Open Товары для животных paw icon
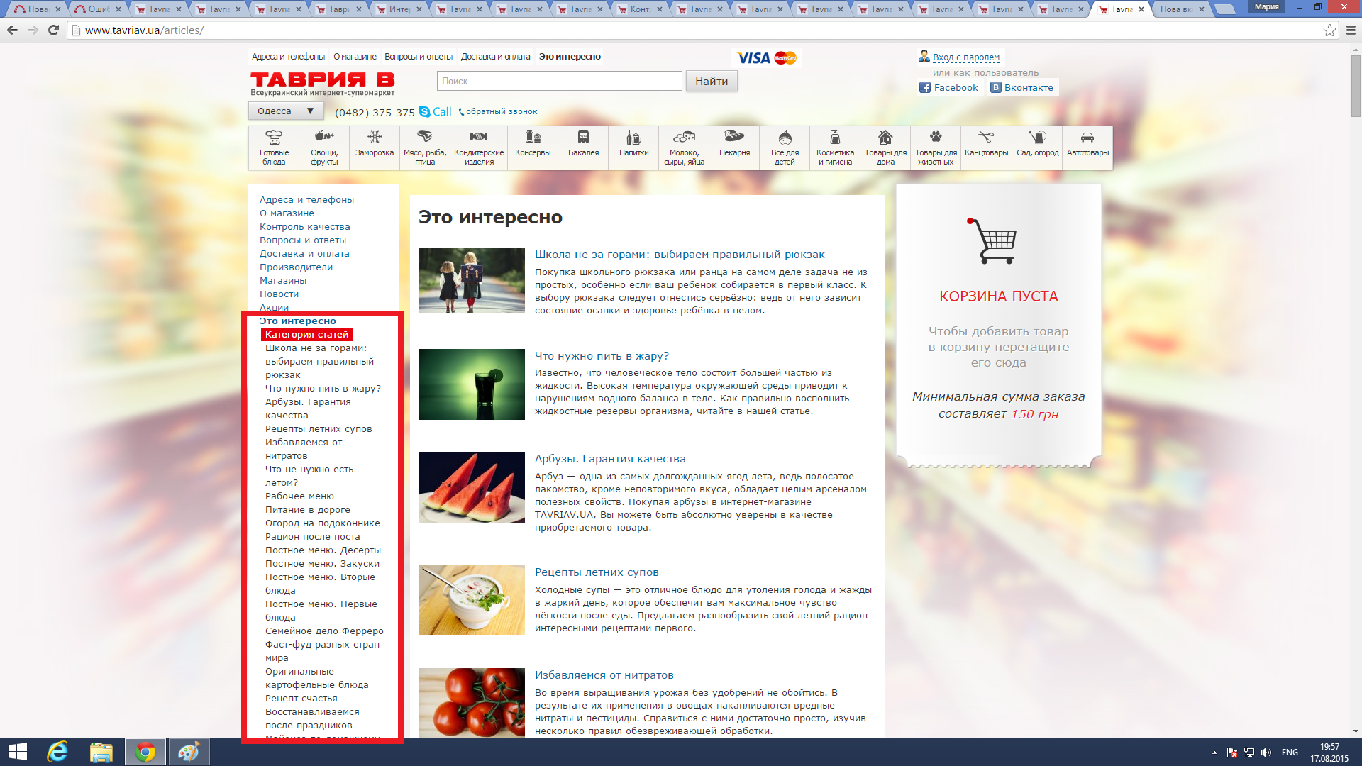 pos(936,137)
